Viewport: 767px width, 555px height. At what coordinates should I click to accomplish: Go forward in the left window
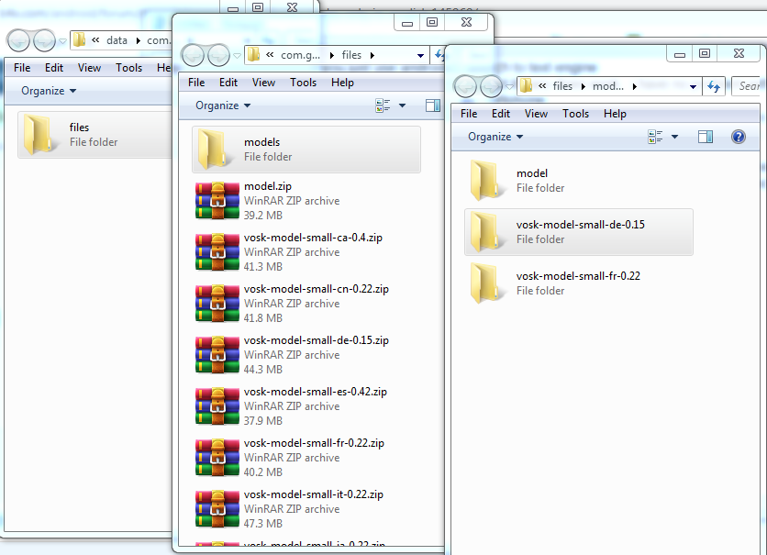coord(45,40)
